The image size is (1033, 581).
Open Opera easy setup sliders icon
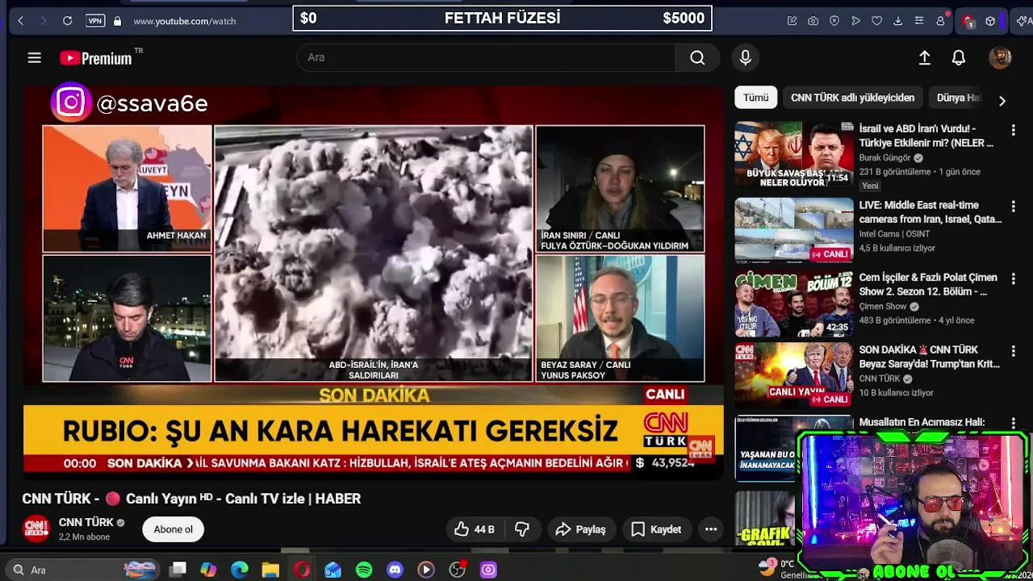pos(918,21)
